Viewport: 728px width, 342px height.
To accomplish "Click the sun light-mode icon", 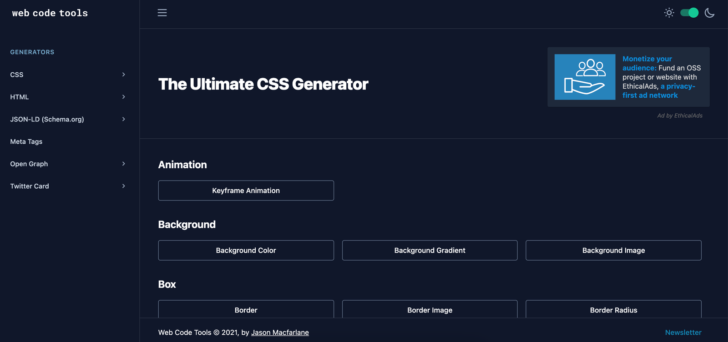I will click(x=669, y=13).
